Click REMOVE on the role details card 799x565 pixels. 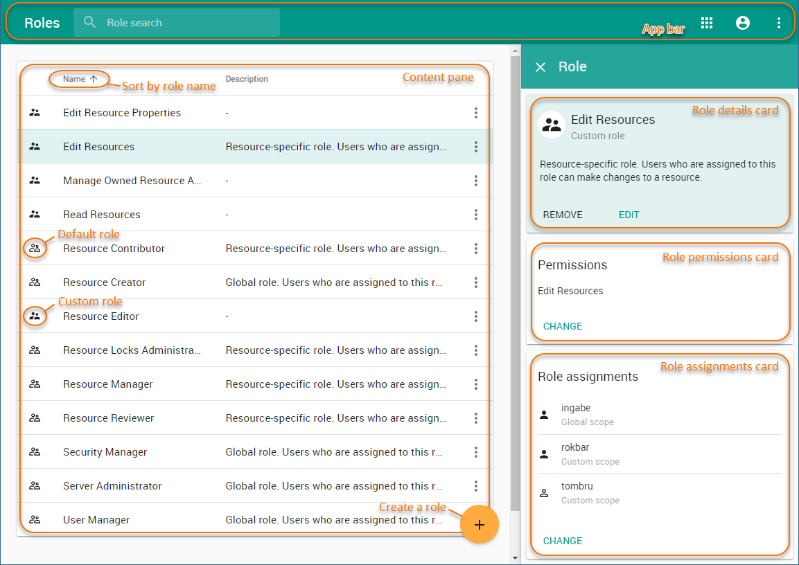point(563,215)
